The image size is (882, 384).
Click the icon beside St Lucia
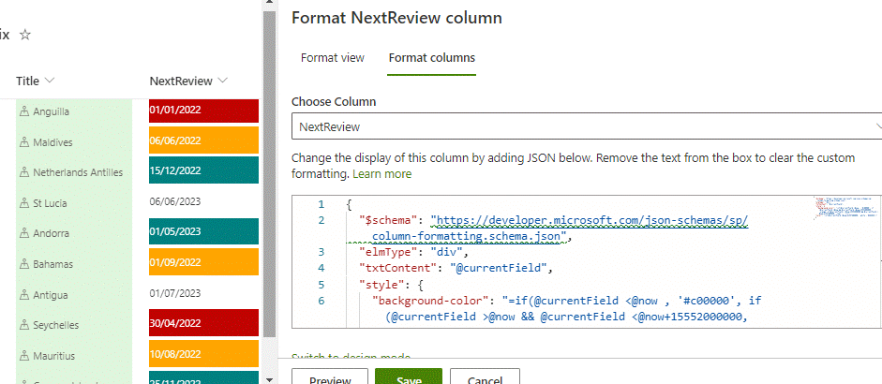(24, 203)
